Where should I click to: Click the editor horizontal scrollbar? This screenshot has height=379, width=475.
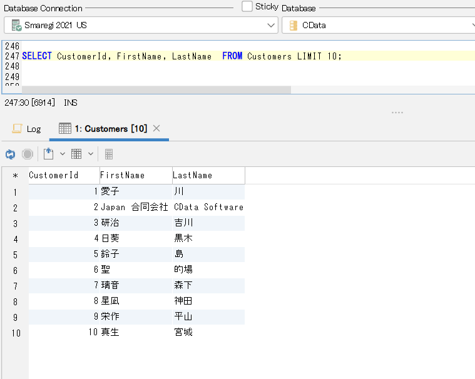tap(156, 89)
